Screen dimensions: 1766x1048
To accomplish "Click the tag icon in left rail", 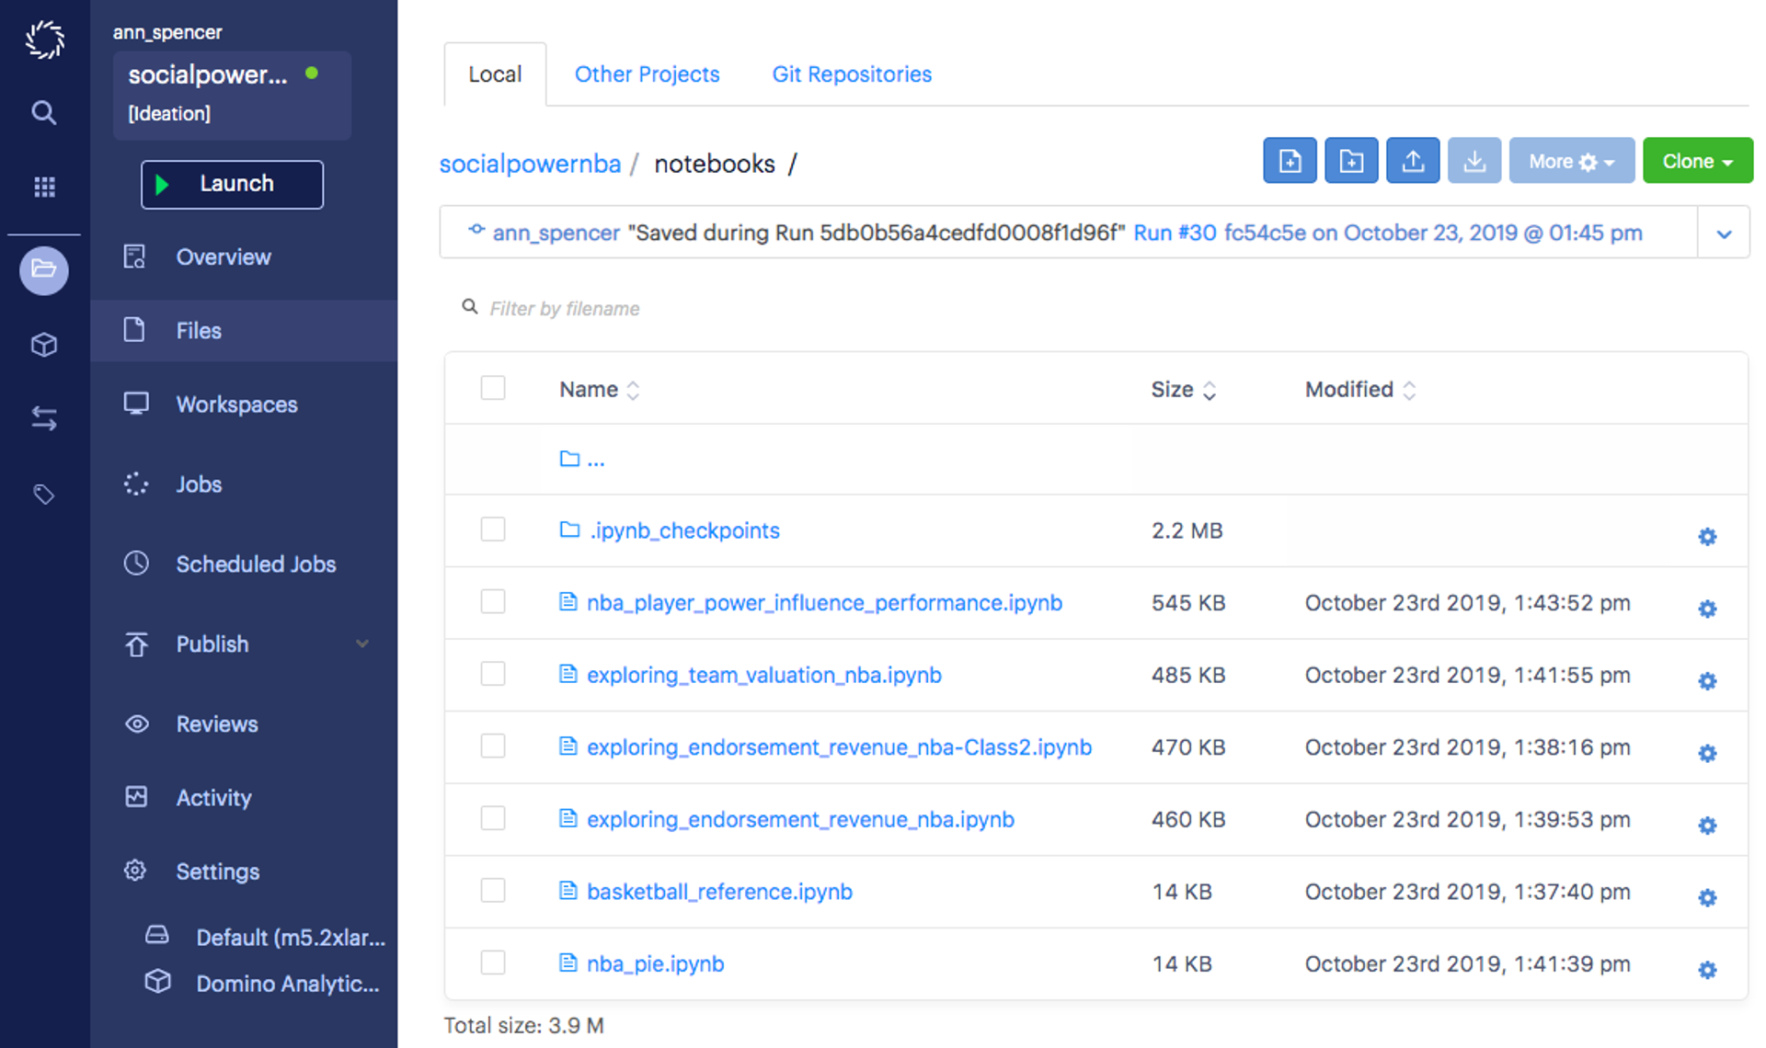I will 43,495.
